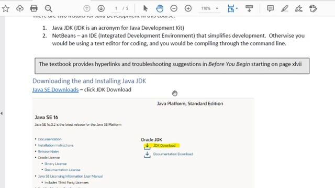Zoom in with the plus button
Viewport: 335px width, 188px height.
[x=188, y=8]
